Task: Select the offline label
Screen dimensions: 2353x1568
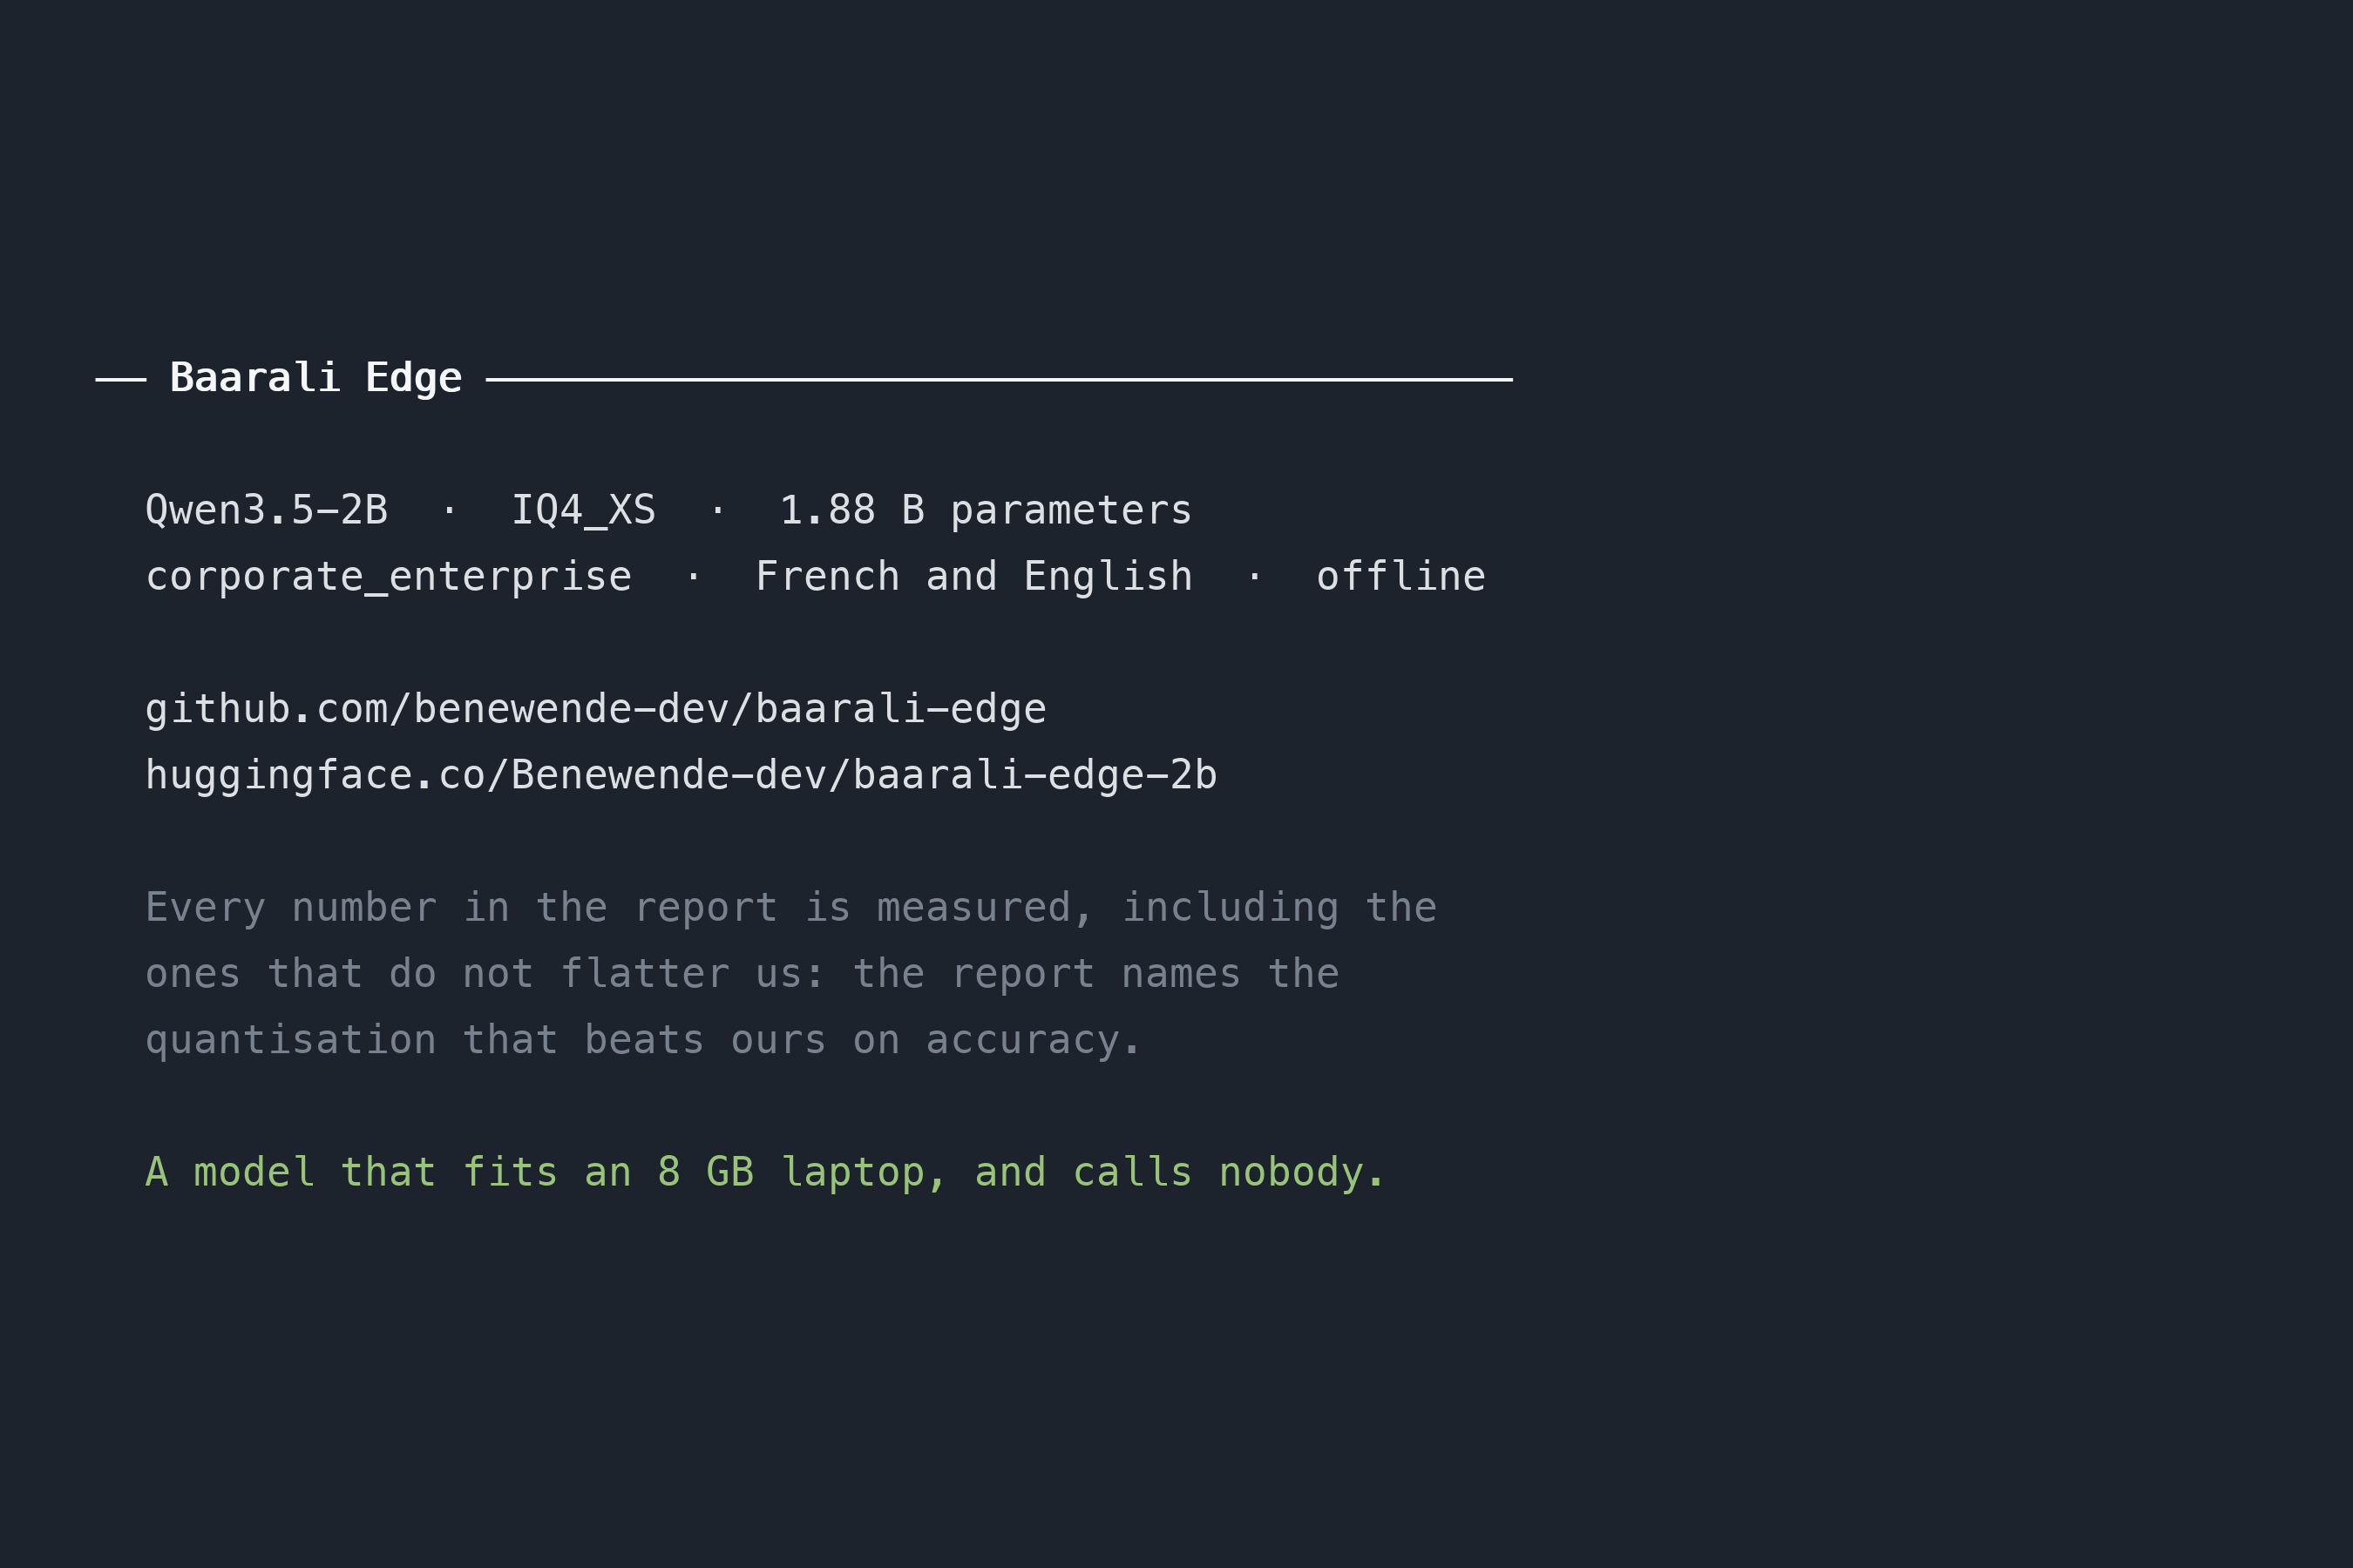Action: pos(1401,576)
